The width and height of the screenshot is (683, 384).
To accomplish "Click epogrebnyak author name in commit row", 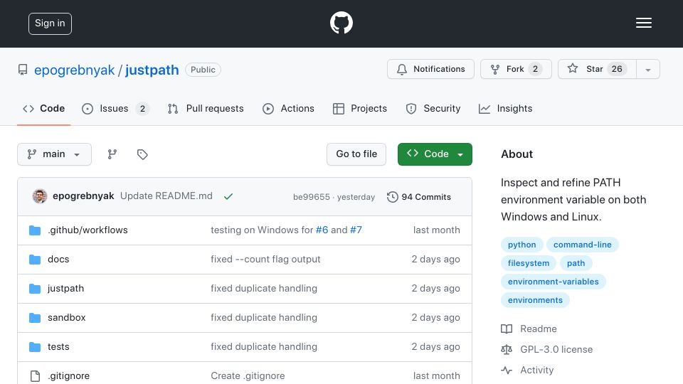I will (83, 196).
